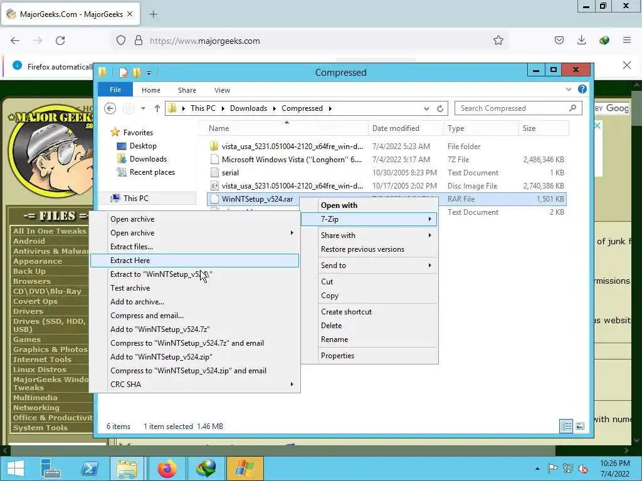Open Firefox application menu hamburger
This screenshot has width=642, height=481.
(x=627, y=40)
